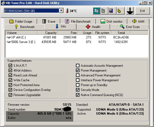The width and height of the screenshot is (154, 127).
Task: Sort by the Volume column header
Action: click(x=21, y=33)
